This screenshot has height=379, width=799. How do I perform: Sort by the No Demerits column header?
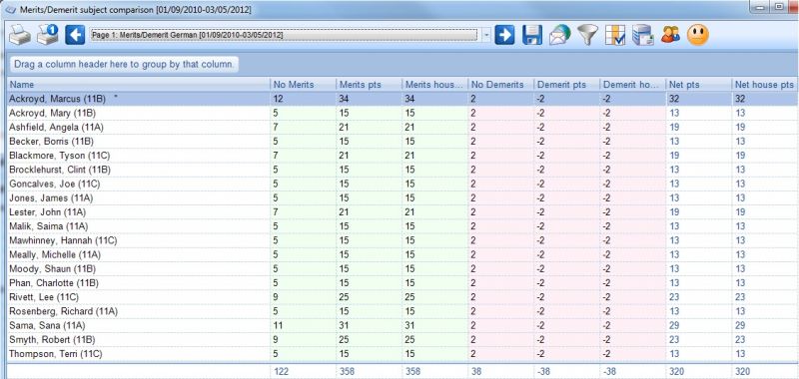click(501, 85)
